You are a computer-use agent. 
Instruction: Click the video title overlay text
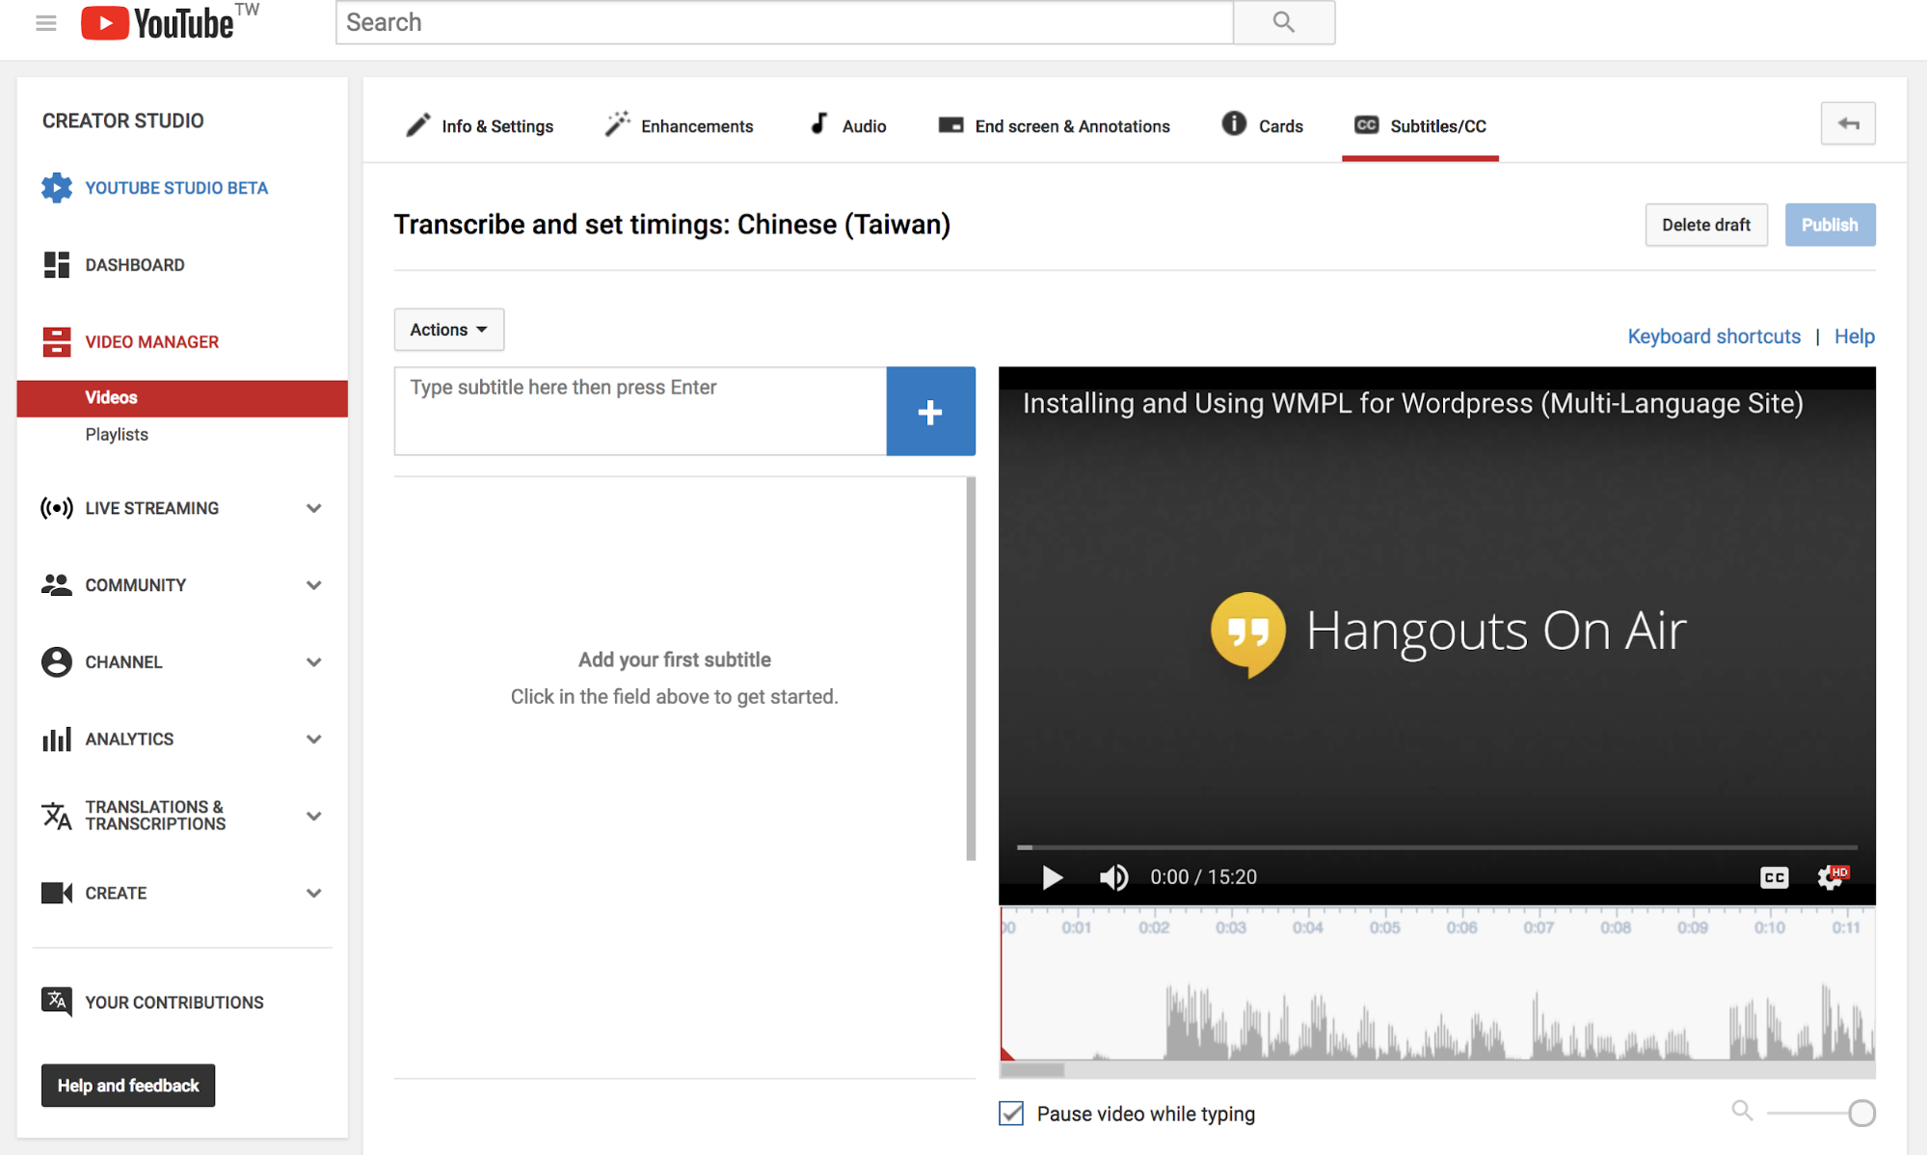[1412, 403]
